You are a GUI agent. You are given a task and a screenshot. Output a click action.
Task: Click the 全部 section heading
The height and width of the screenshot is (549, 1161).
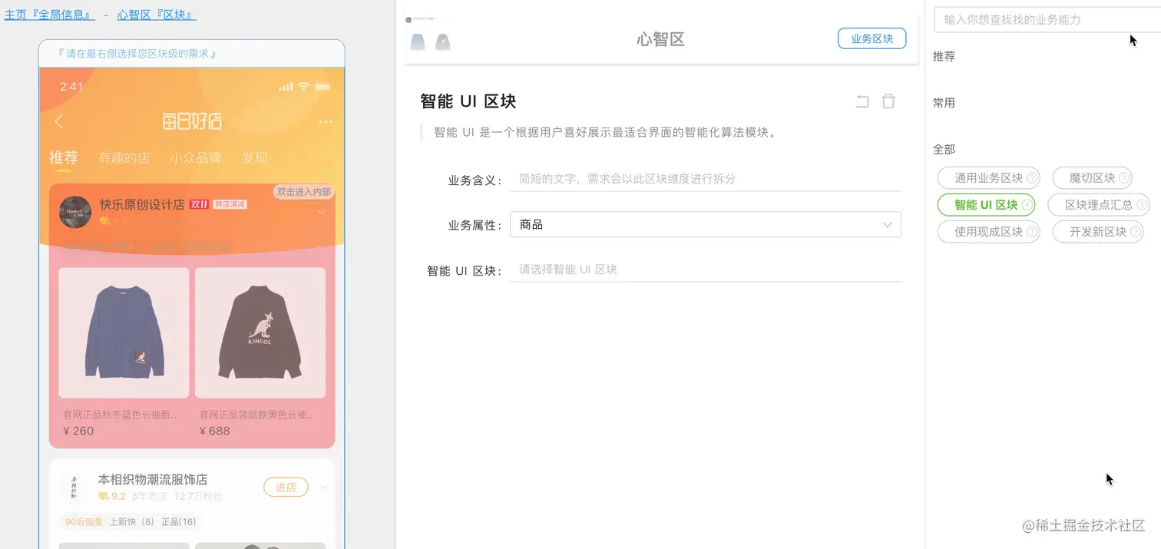(944, 149)
